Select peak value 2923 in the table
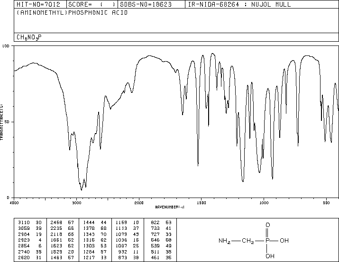This screenshot has height=262, width=339. coord(24,240)
